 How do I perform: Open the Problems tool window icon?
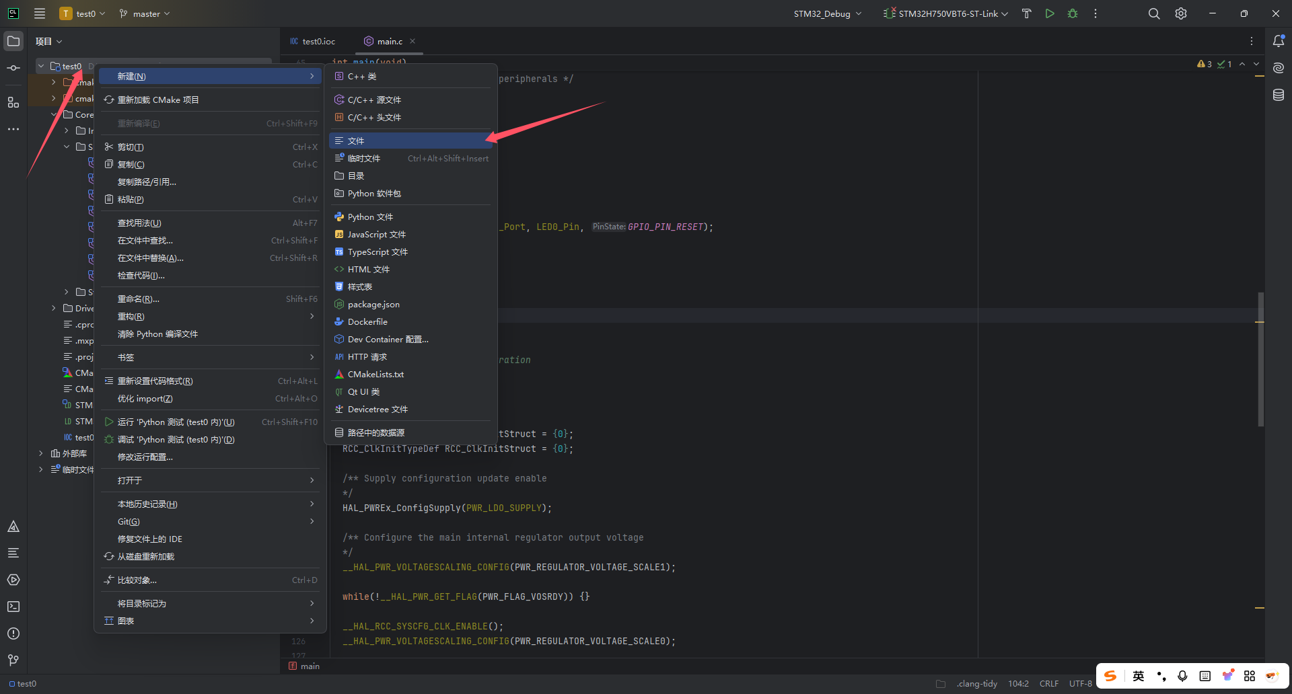(13, 633)
